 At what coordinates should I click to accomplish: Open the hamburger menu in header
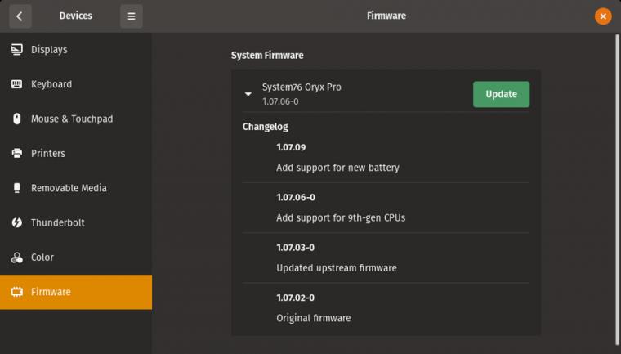point(132,16)
